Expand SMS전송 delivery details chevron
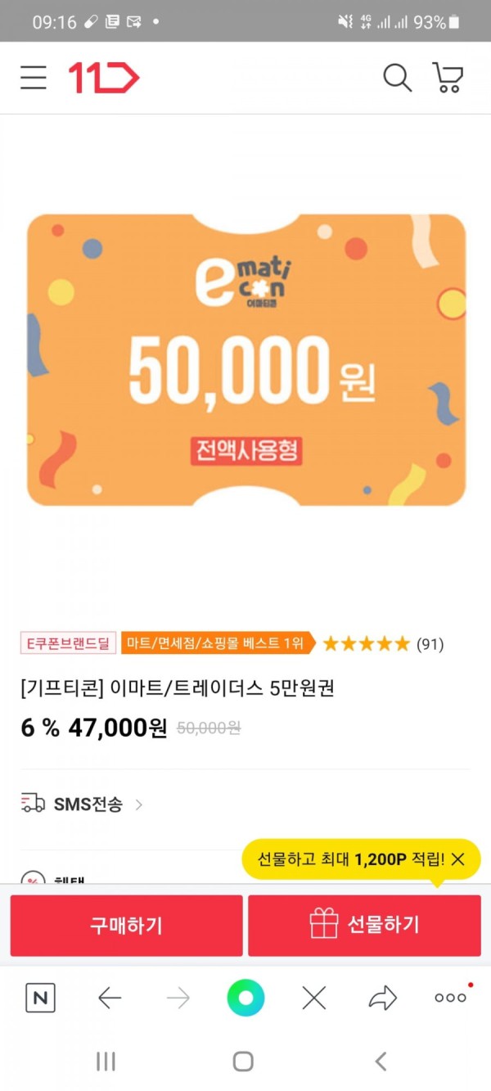Screen dimensions: 491x1091 [138, 805]
